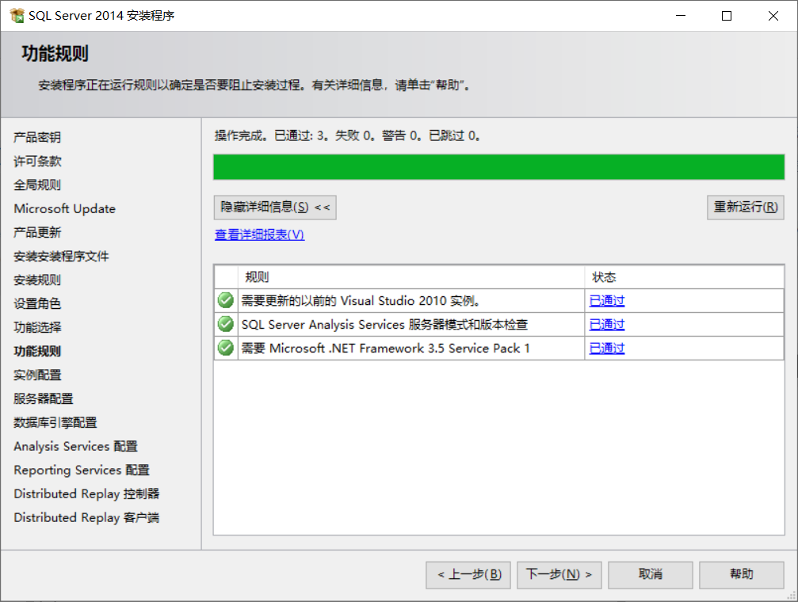Cancel setup with 取消 button
798x602 pixels.
651,575
